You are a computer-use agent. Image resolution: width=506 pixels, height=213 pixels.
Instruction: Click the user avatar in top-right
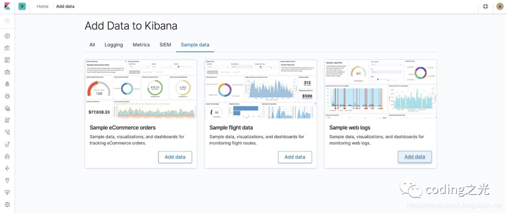click(x=499, y=7)
